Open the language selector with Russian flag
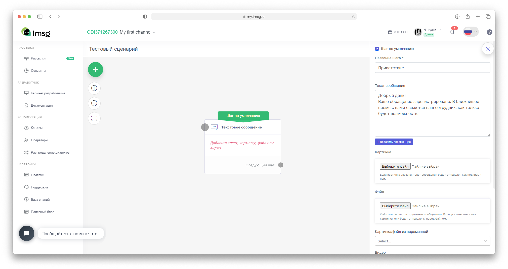Viewport: 508px width, 269px height. [x=471, y=32]
